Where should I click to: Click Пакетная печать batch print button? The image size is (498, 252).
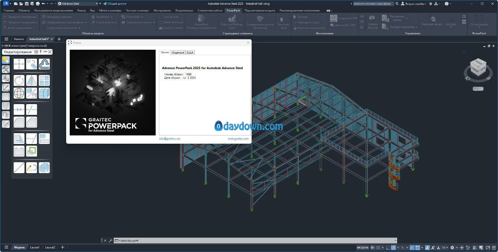[x=432, y=21]
